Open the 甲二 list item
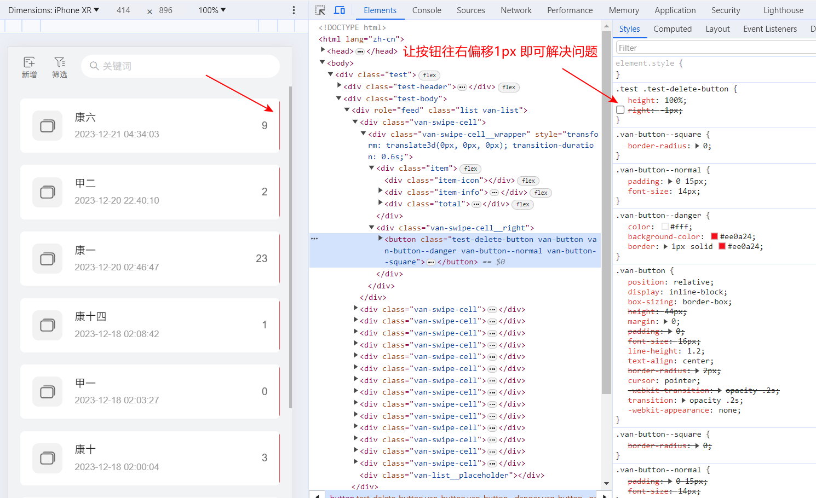The image size is (816, 498). tap(150, 192)
